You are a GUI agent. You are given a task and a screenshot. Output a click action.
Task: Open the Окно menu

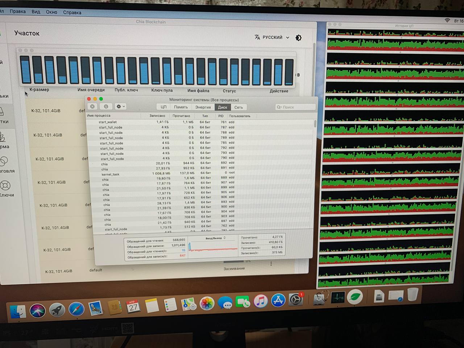51,12
